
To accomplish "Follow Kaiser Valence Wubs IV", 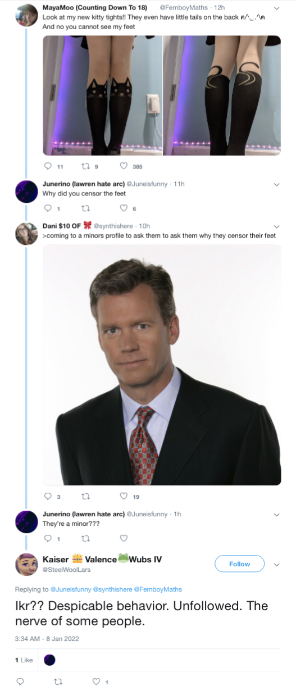I will [239, 564].
